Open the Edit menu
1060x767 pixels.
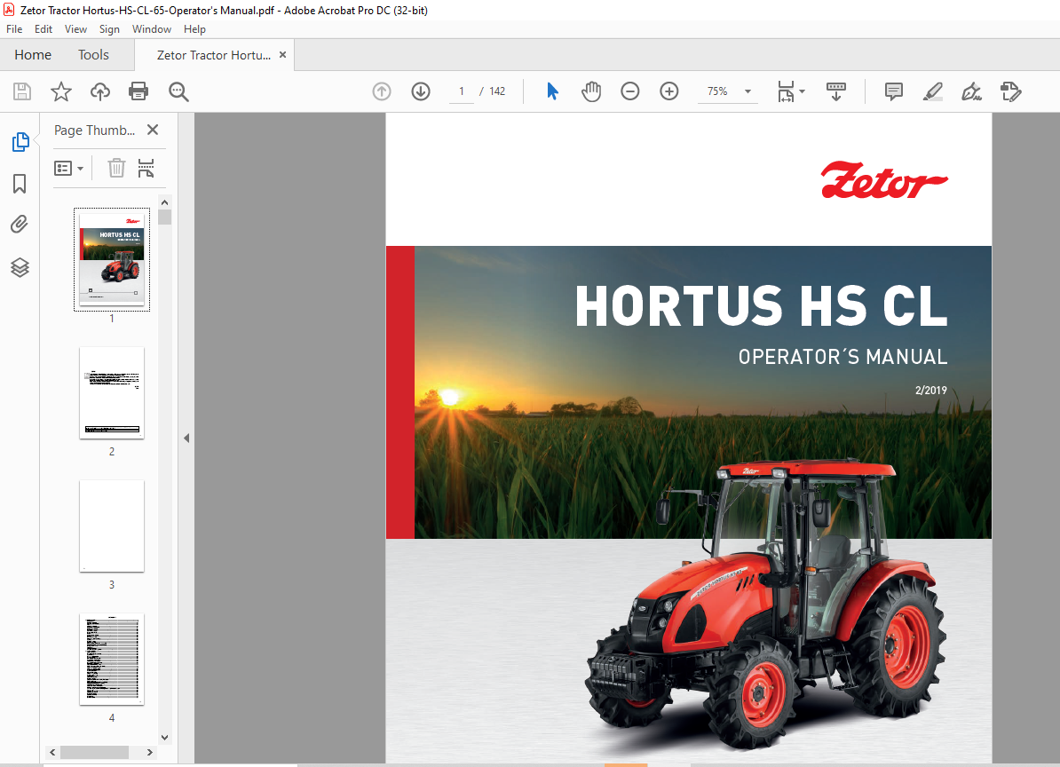point(44,29)
